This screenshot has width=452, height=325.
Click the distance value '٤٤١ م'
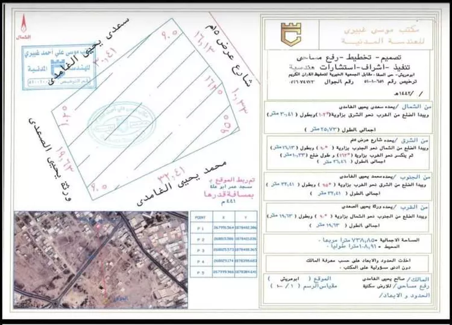[x=228, y=201]
